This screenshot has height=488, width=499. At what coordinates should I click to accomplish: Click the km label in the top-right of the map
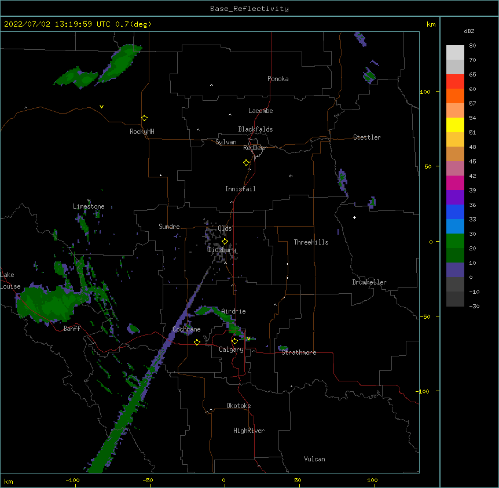point(431,24)
